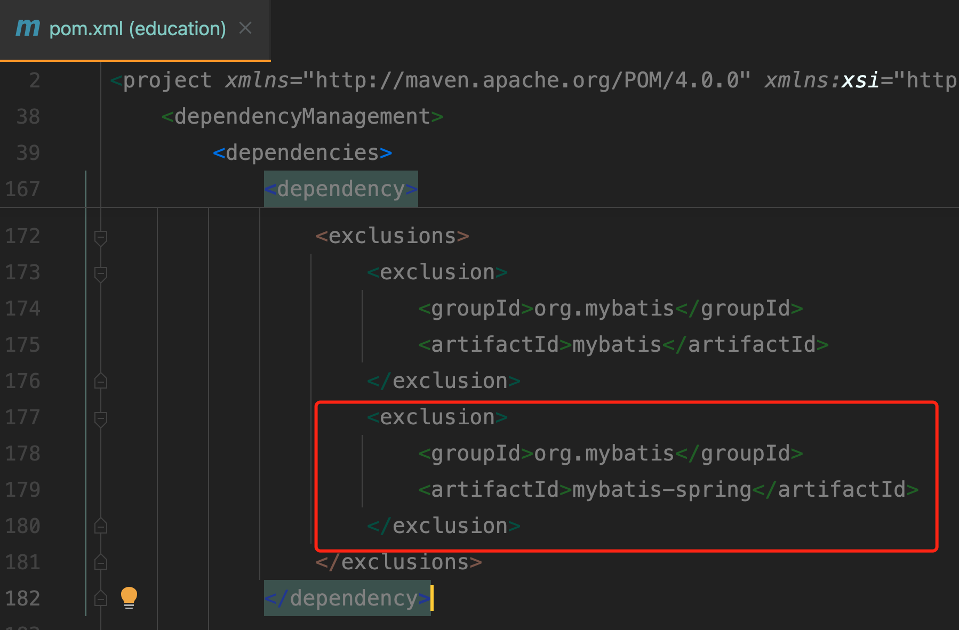Click groupId 'org.mybatis' on line 178

click(604, 454)
